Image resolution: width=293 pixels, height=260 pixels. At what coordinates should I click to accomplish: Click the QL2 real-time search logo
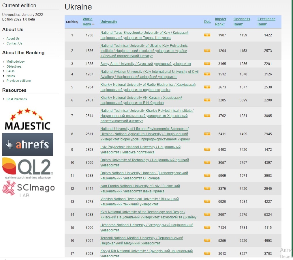28,168
